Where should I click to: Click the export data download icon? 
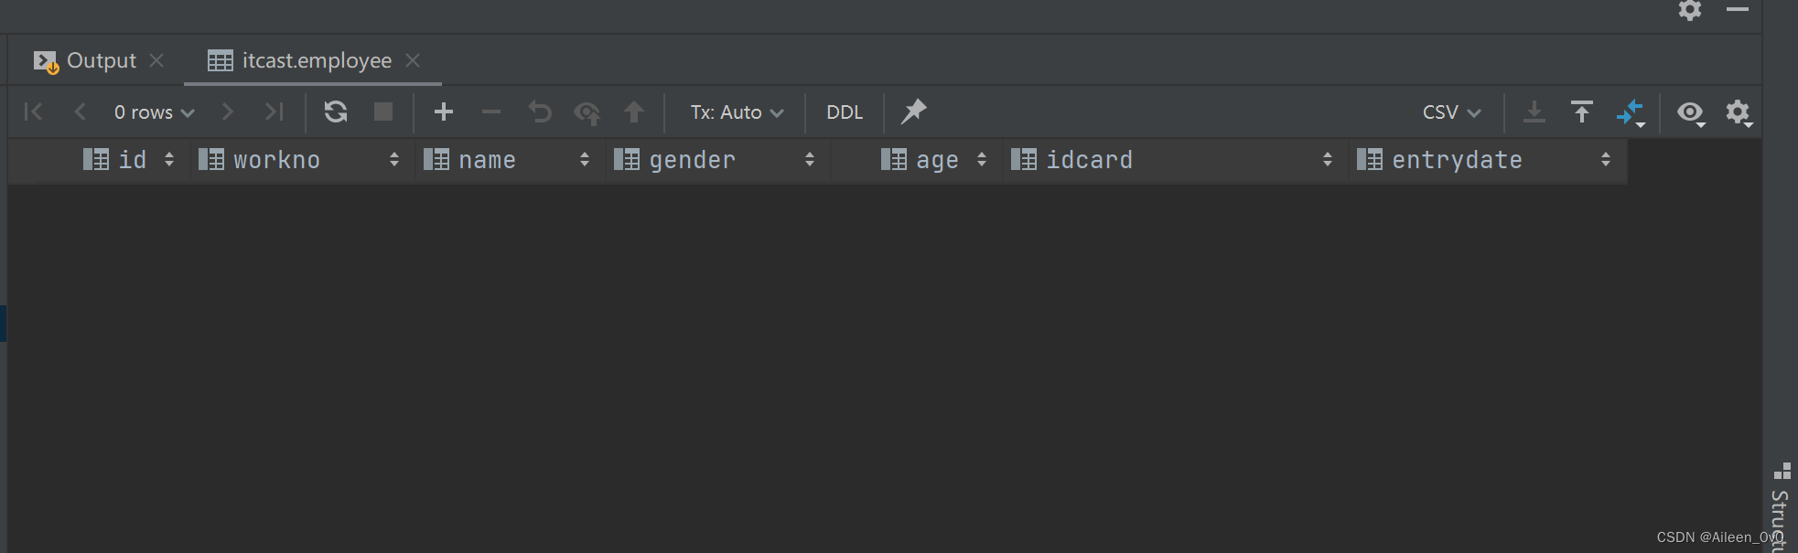click(1534, 112)
